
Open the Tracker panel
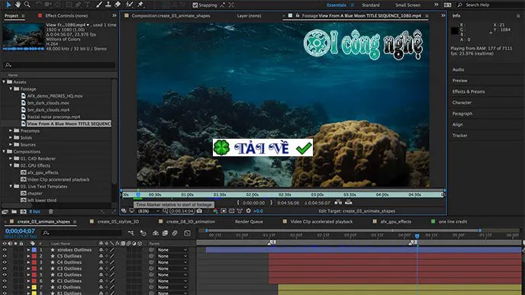coord(459,136)
